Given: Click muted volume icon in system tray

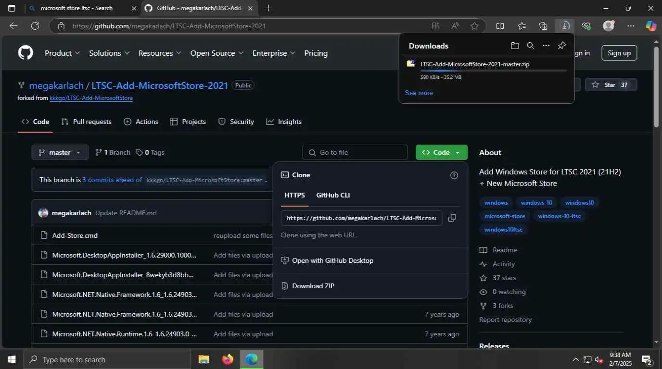Looking at the screenshot, I should click(x=599, y=359).
